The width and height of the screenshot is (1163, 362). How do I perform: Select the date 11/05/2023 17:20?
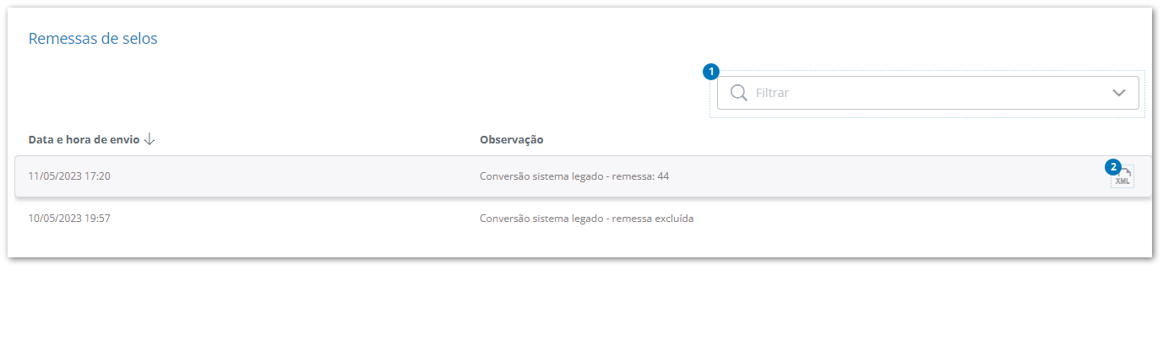click(69, 176)
